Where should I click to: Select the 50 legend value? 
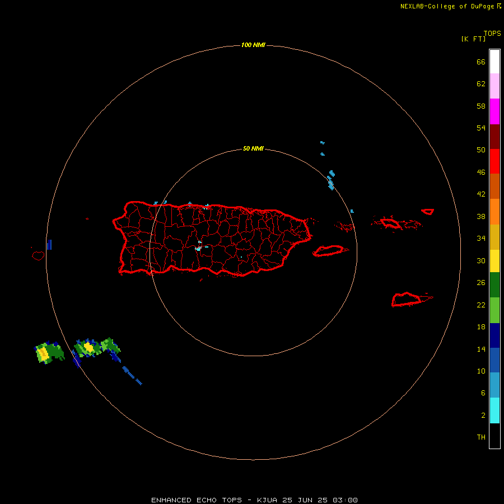point(481,150)
